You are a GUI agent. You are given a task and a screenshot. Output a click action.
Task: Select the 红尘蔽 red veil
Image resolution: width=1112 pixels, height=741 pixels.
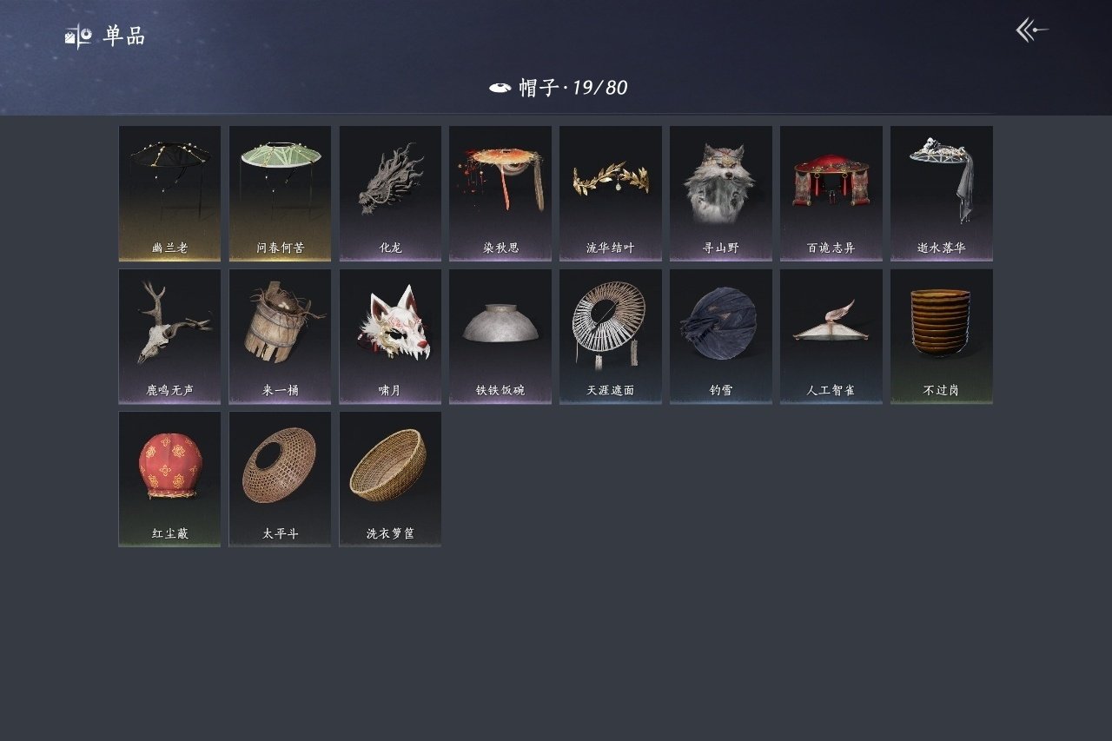(169, 480)
